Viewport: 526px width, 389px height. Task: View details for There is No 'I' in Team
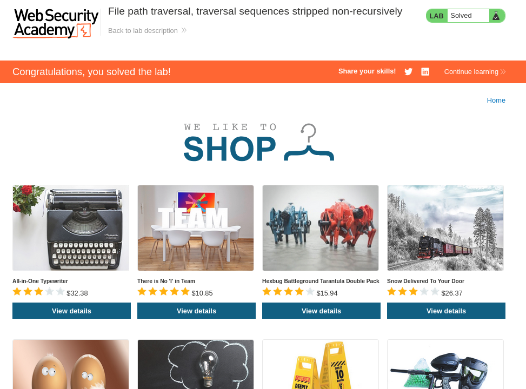point(196,311)
